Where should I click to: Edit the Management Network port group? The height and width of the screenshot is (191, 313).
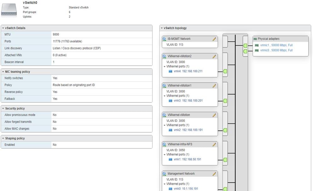[x=214, y=173]
